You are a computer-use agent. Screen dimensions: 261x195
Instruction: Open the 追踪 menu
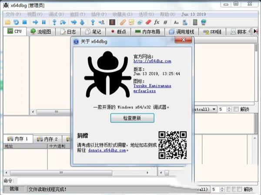coord(77,14)
